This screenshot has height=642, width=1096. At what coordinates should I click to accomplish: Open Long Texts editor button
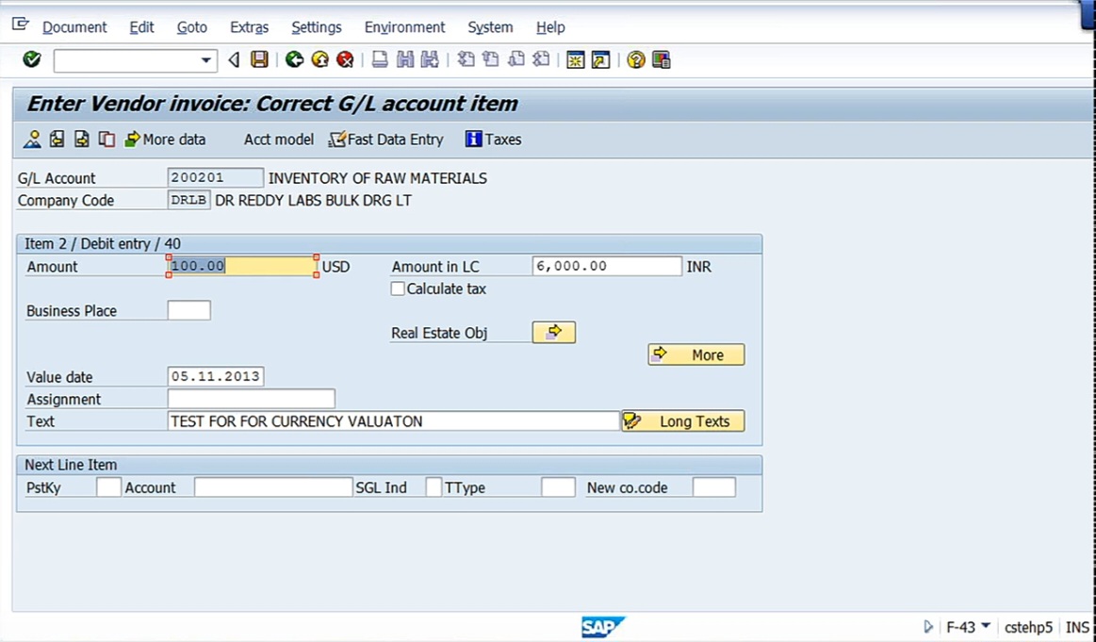pos(683,421)
